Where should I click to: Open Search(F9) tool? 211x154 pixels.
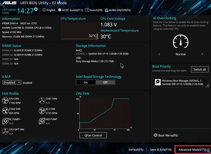tap(94, 10)
